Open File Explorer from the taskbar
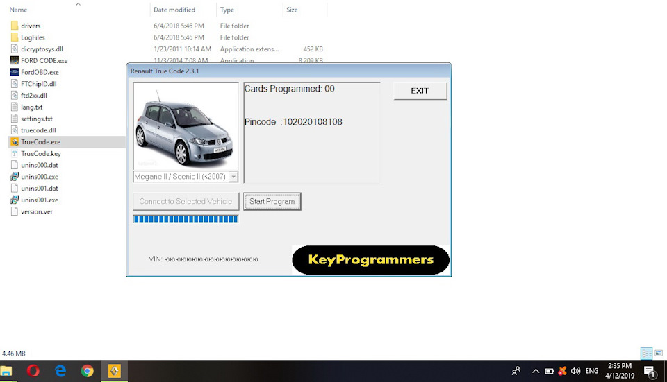 coord(6,372)
